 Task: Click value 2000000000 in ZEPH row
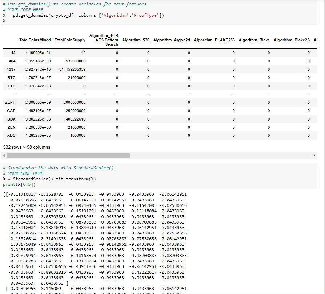(75, 102)
